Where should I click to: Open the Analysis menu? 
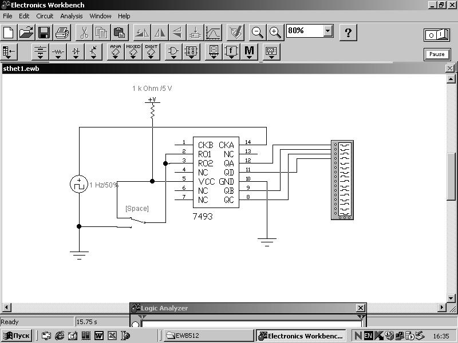[x=71, y=16]
